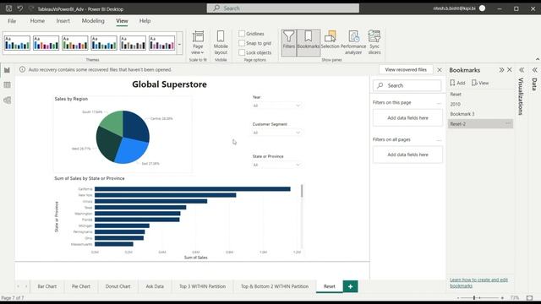Enable the Gridlines checkbox
The image size is (541, 304).
(x=242, y=34)
